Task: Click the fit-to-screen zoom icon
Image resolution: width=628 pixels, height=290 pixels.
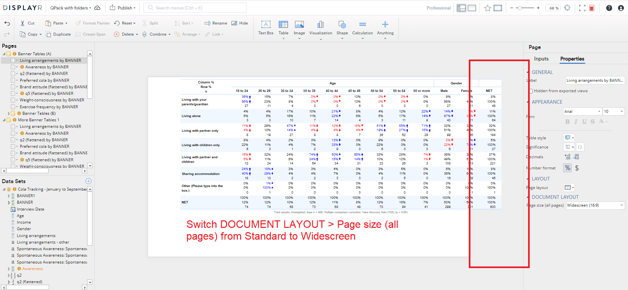Action: (567, 8)
